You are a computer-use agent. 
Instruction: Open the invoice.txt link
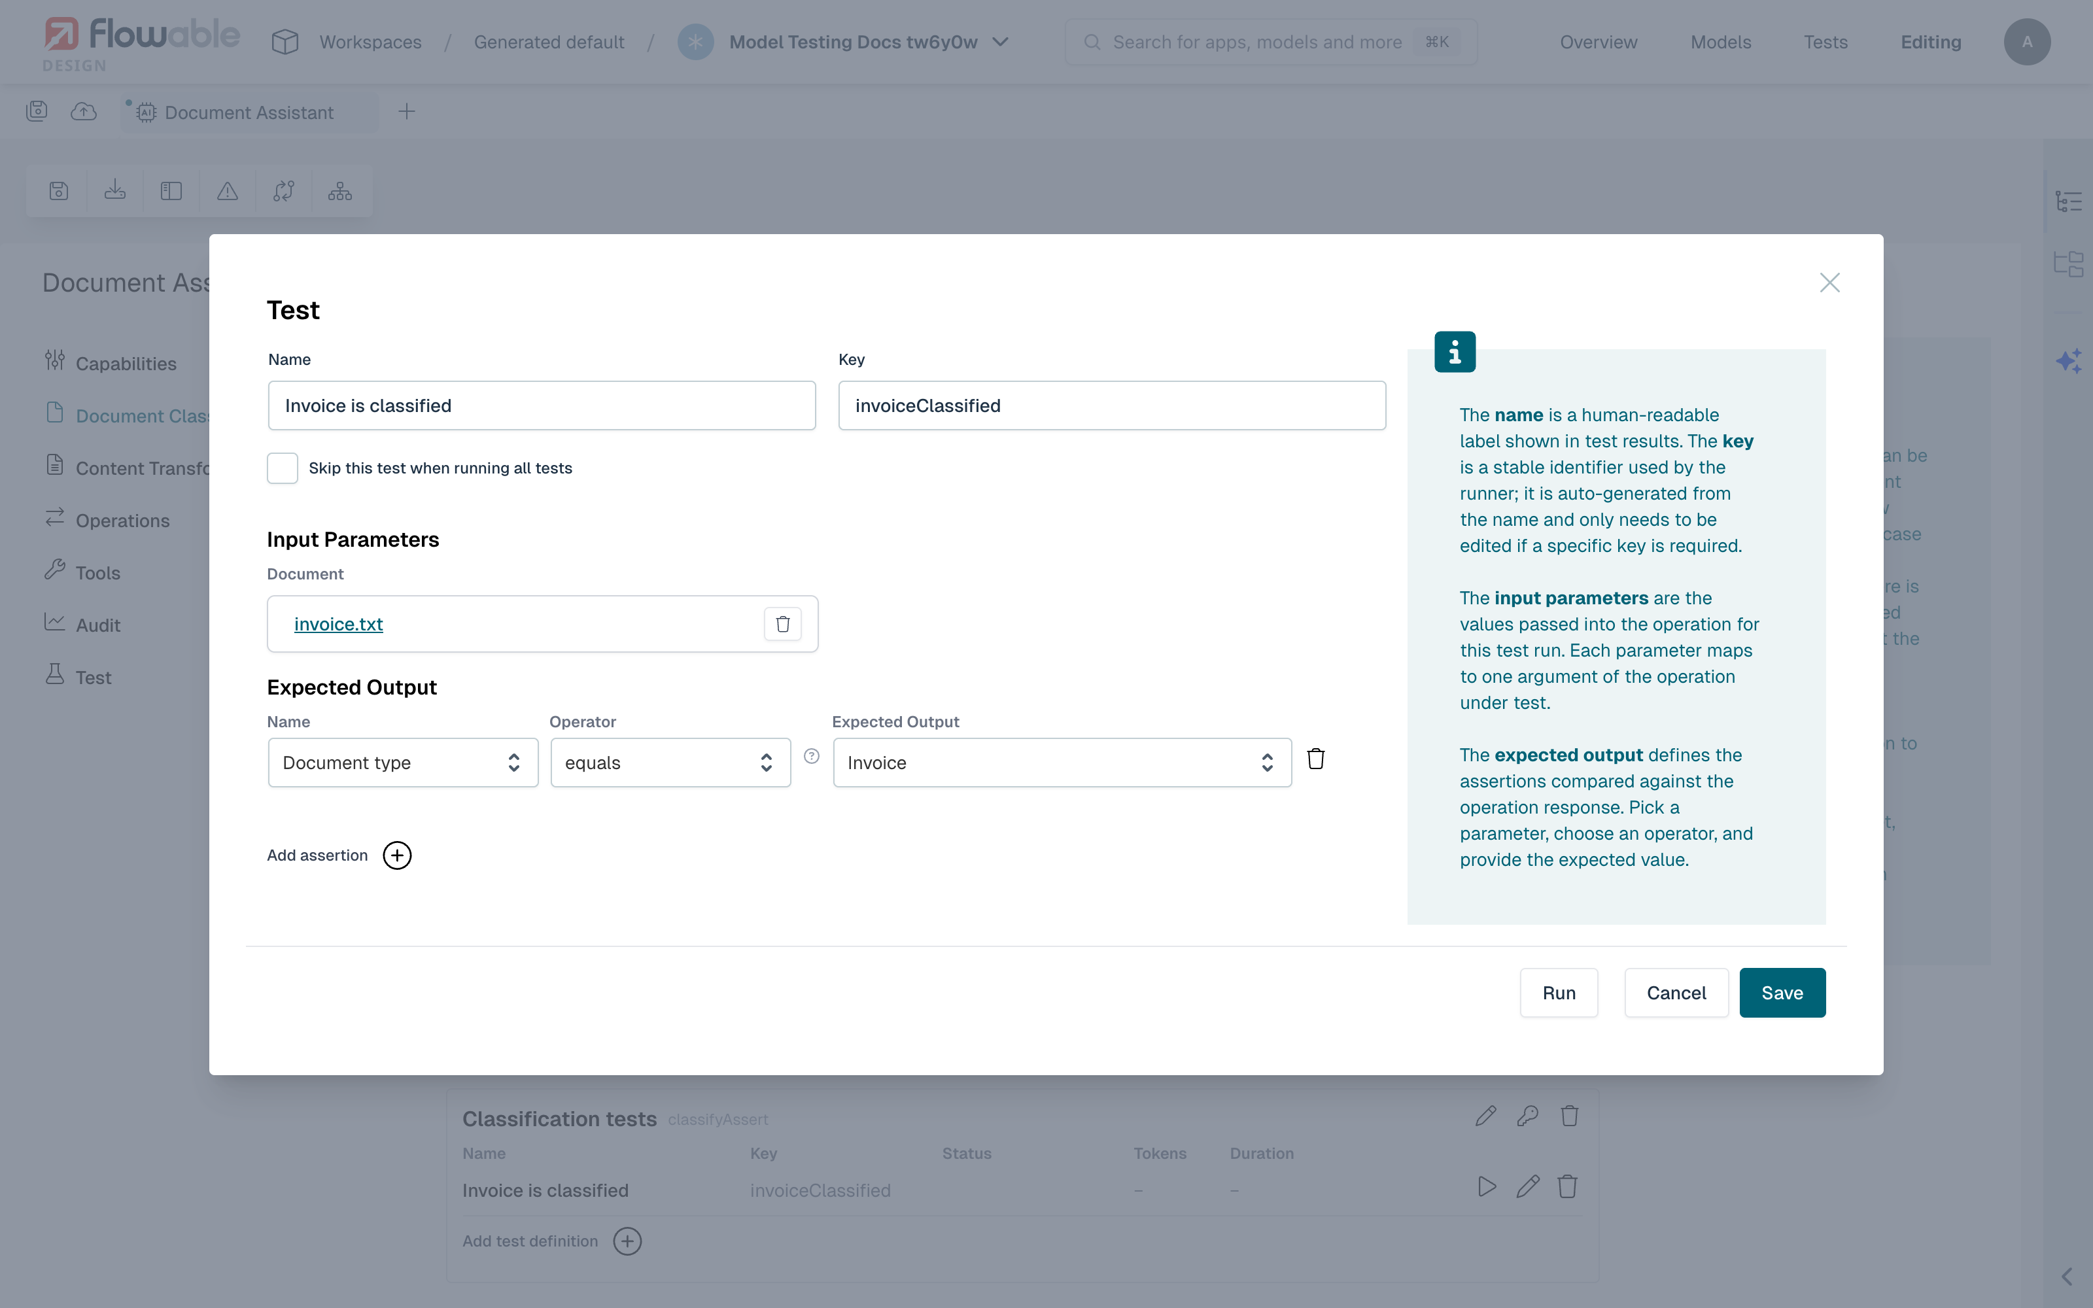coord(338,624)
